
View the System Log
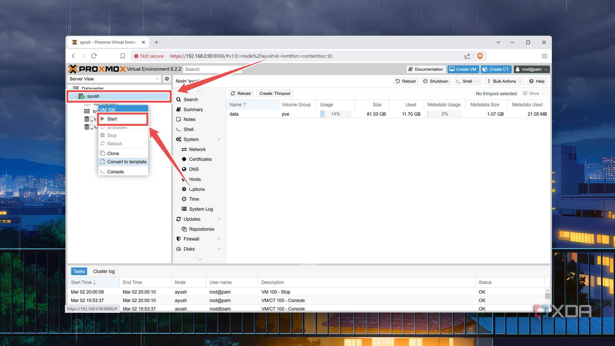click(201, 209)
